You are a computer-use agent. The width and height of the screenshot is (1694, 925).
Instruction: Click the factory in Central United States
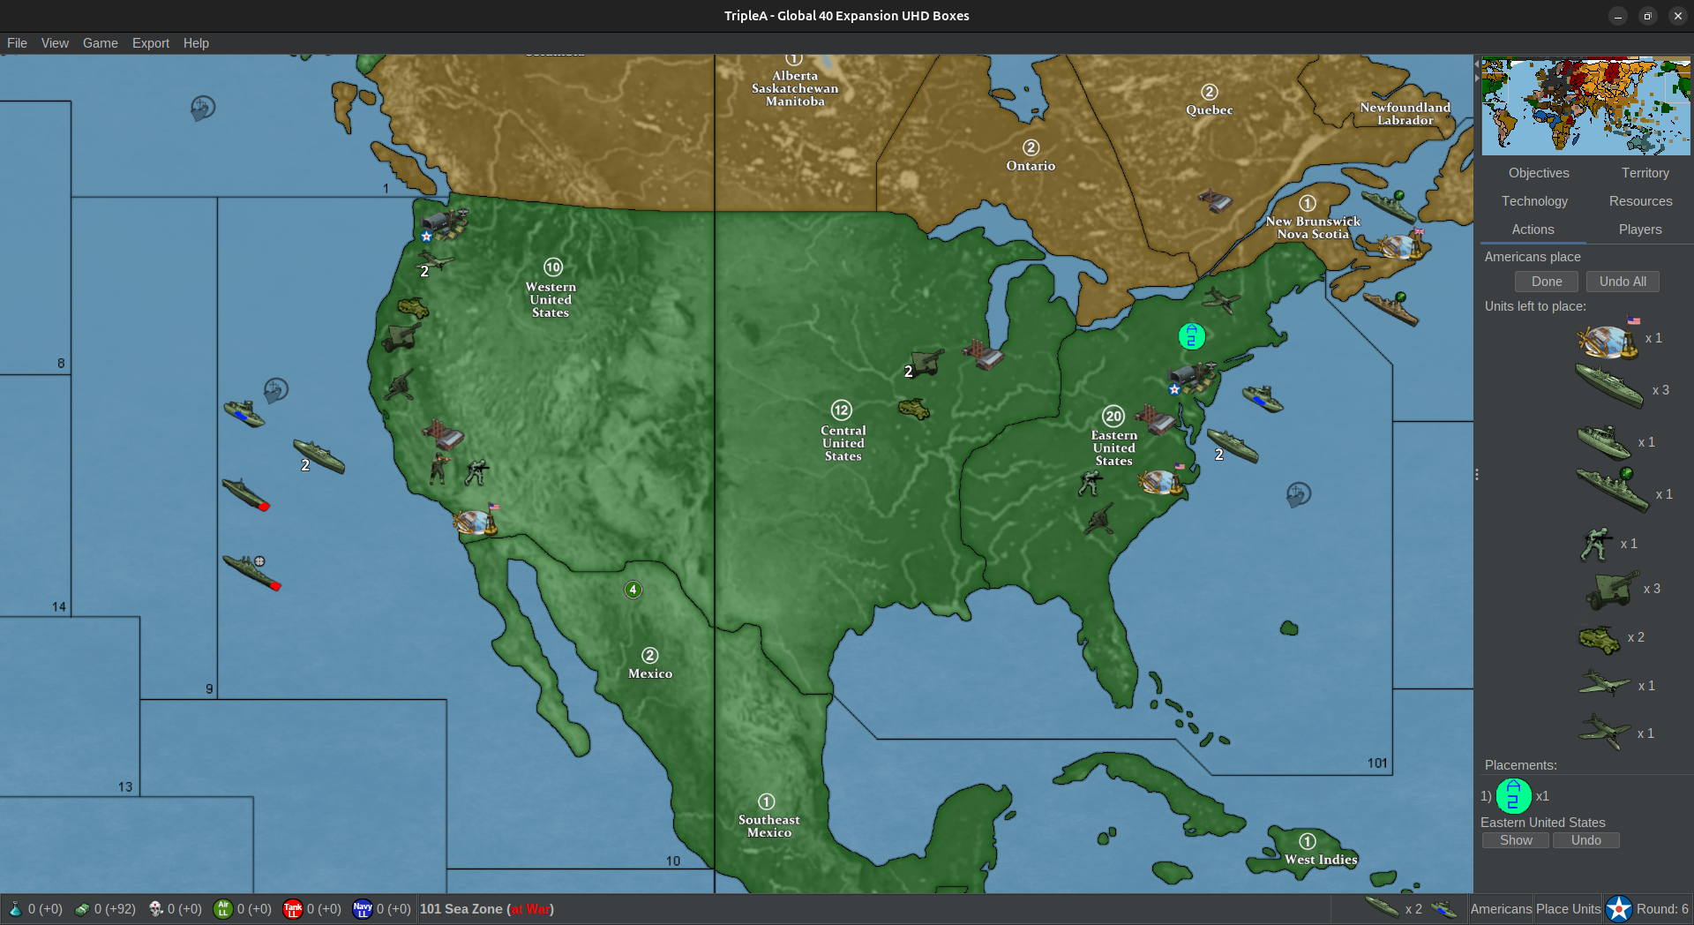[x=983, y=355]
